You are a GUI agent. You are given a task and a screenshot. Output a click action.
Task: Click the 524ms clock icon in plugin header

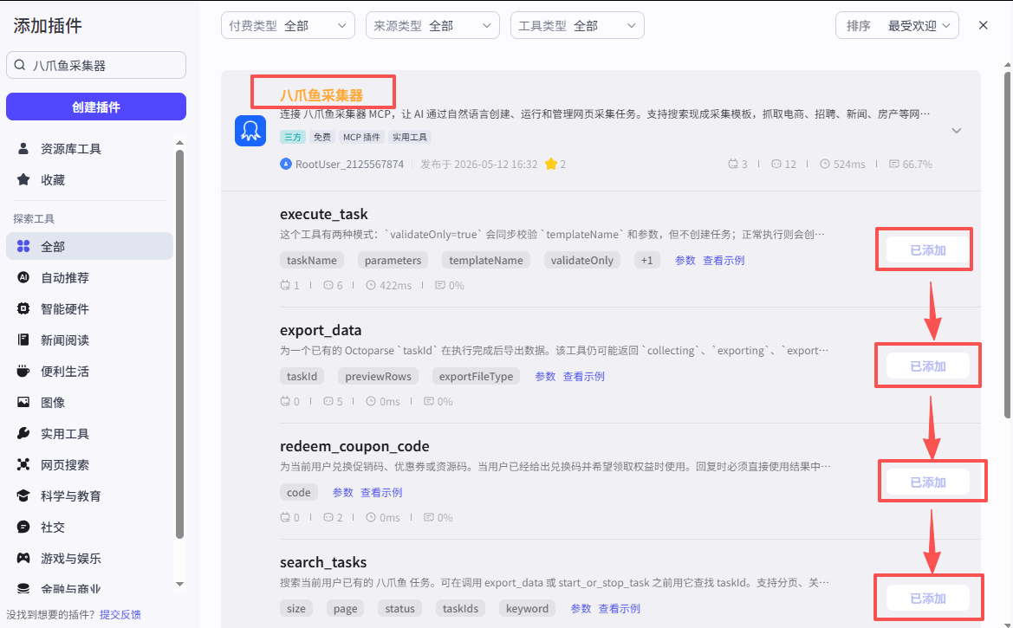click(x=825, y=164)
